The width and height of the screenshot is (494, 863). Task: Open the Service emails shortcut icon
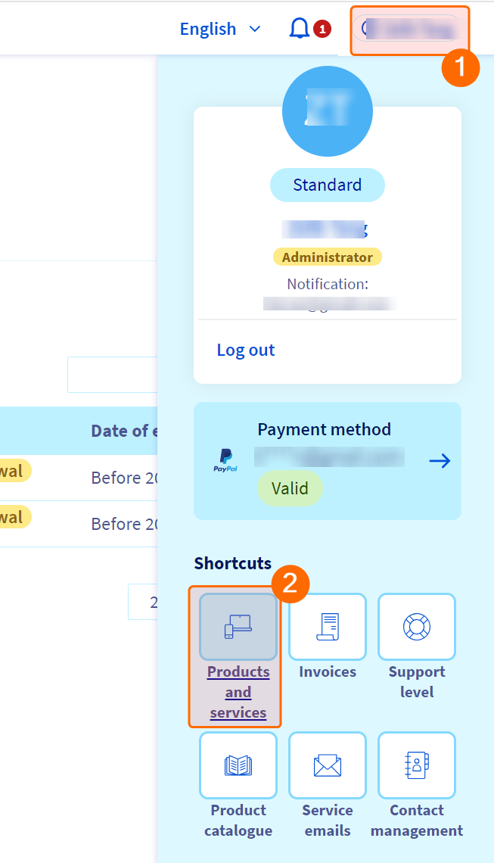click(328, 765)
